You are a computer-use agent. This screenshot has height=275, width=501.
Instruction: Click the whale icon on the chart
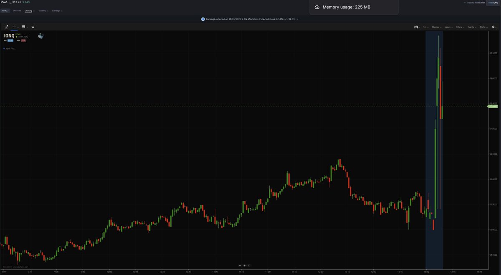point(40,36)
